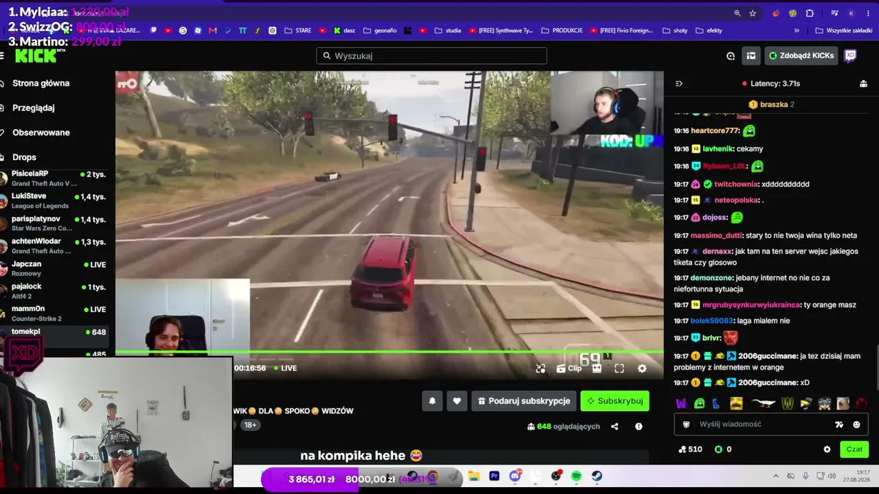Open the browser extensions puzzle icon

[810, 13]
